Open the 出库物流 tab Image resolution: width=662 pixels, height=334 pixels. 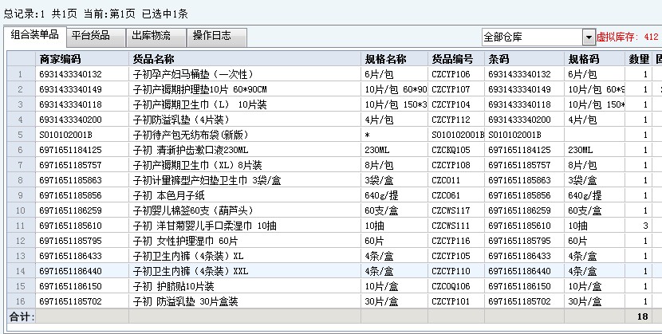(156, 37)
